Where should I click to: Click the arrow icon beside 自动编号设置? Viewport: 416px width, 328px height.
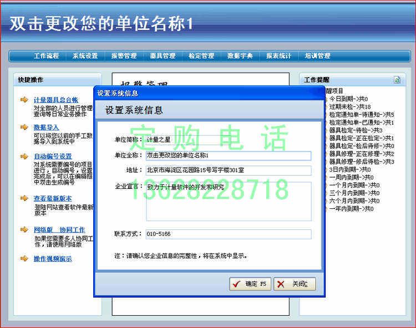pos(24,156)
